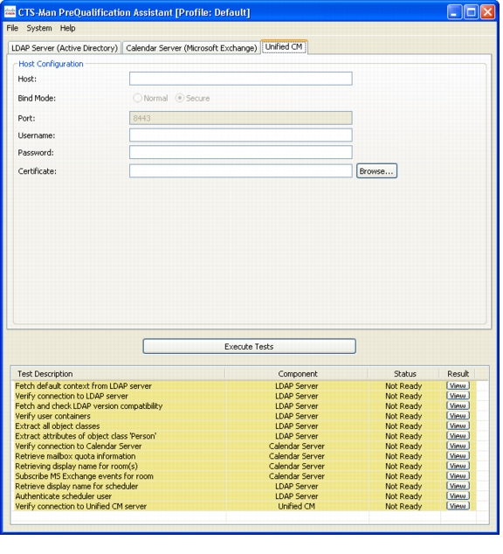Viewport: 503px width, 554px height.
Task: Open the File menu
Action: [x=12, y=28]
